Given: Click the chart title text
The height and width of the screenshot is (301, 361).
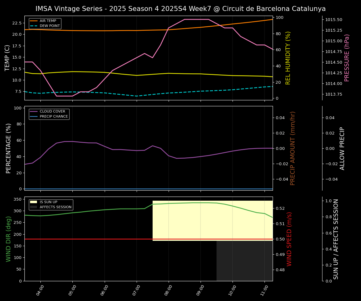Looking at the screenshot, I should click(x=180, y=9).
